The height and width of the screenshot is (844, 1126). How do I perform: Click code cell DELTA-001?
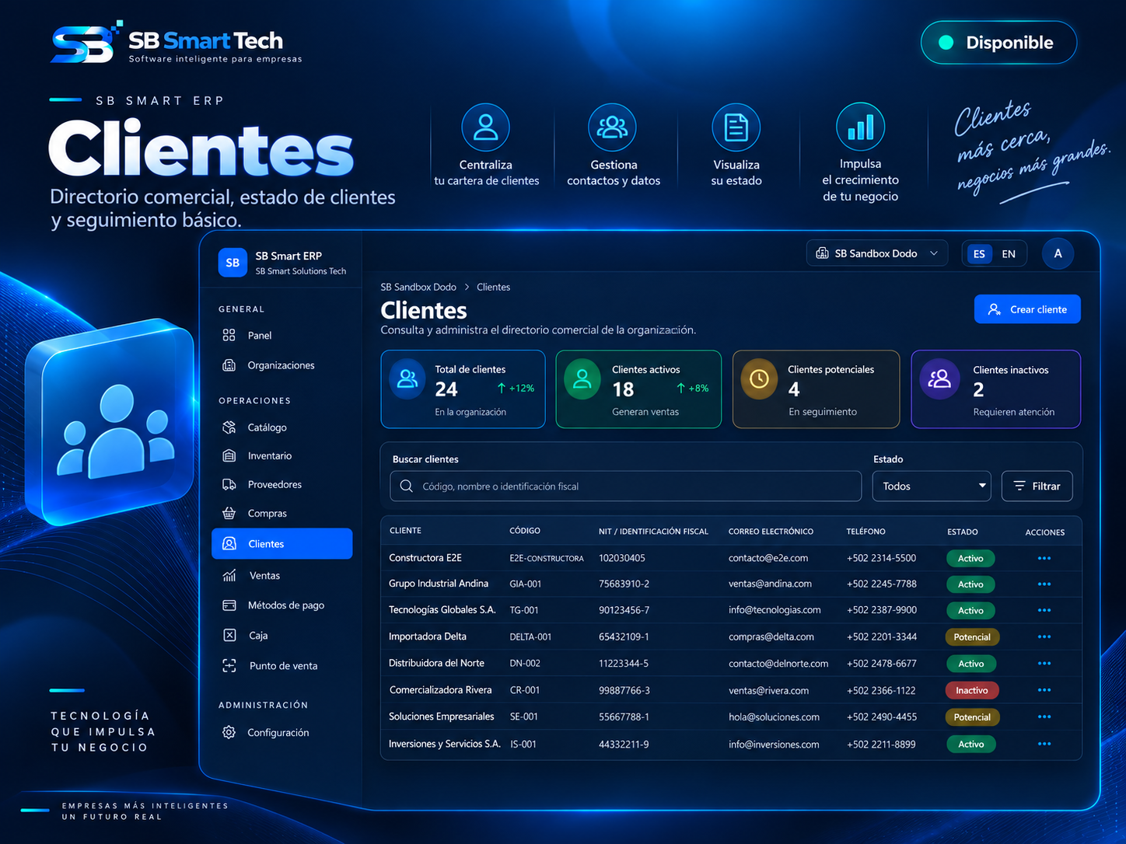point(530,636)
